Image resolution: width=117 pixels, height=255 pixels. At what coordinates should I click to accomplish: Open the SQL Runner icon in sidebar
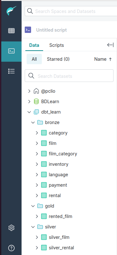pos(11,51)
